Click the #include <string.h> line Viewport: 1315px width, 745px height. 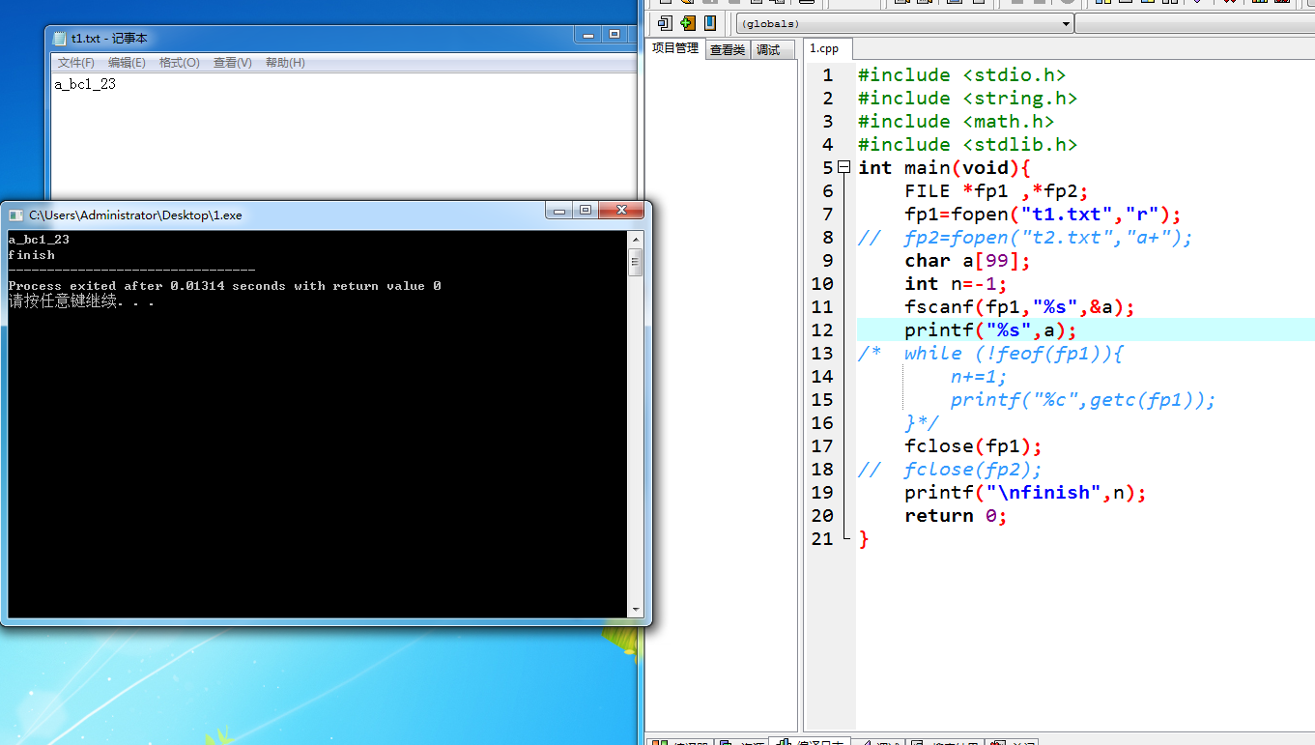pyautogui.click(x=967, y=98)
